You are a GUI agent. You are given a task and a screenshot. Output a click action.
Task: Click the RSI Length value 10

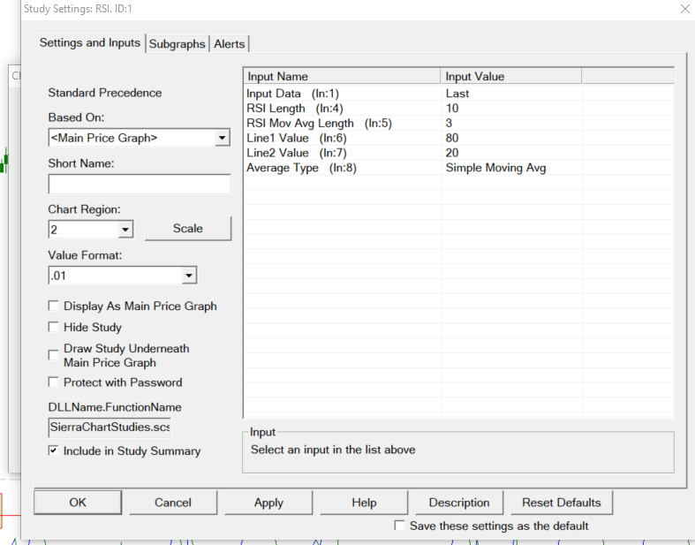[x=452, y=108]
